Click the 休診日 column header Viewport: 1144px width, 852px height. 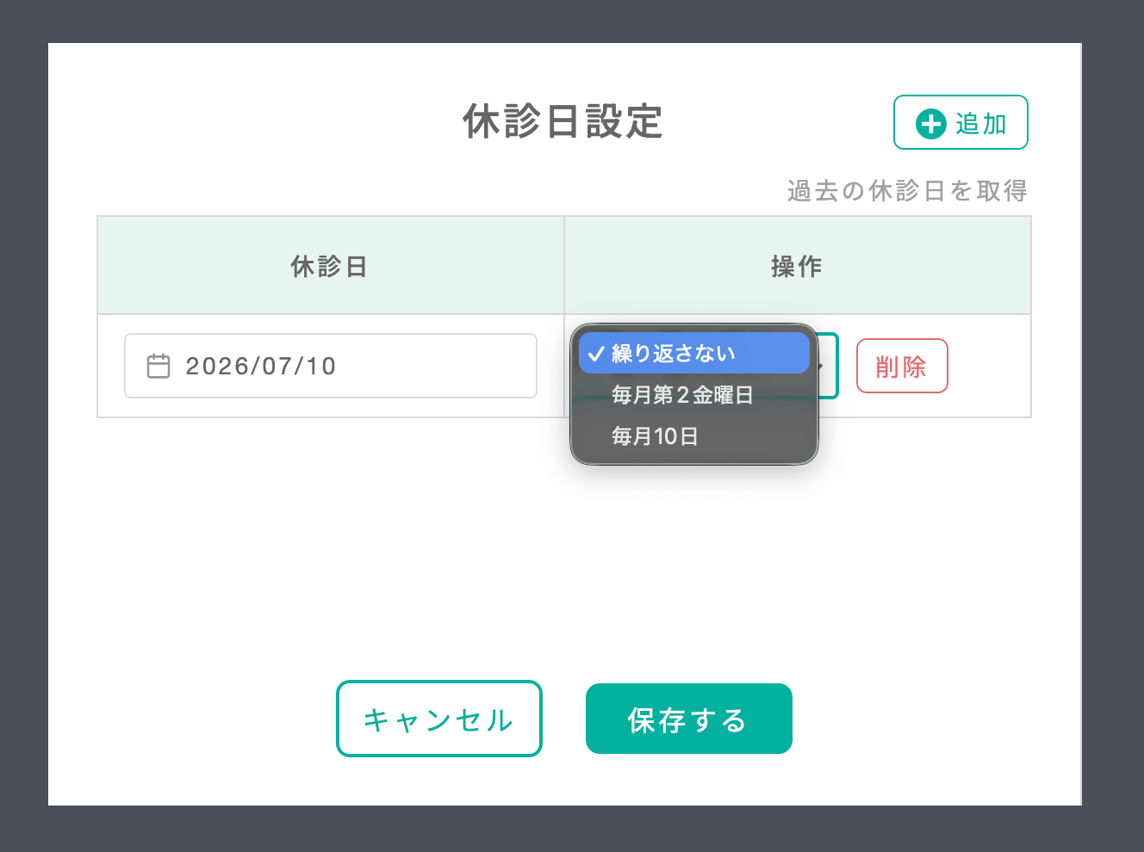[331, 266]
